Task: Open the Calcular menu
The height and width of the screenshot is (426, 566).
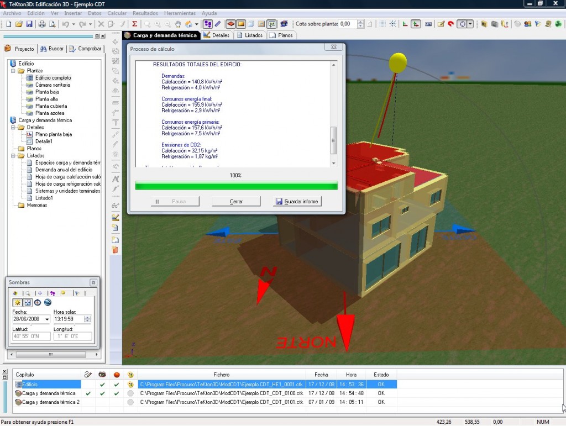Action: coord(117,13)
